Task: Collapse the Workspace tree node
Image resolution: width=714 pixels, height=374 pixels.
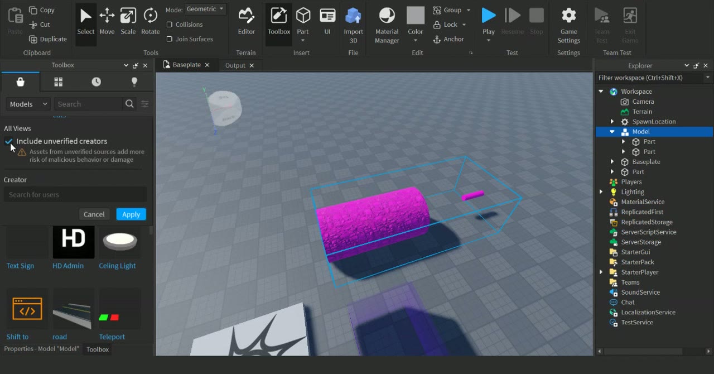Action: pyautogui.click(x=601, y=92)
